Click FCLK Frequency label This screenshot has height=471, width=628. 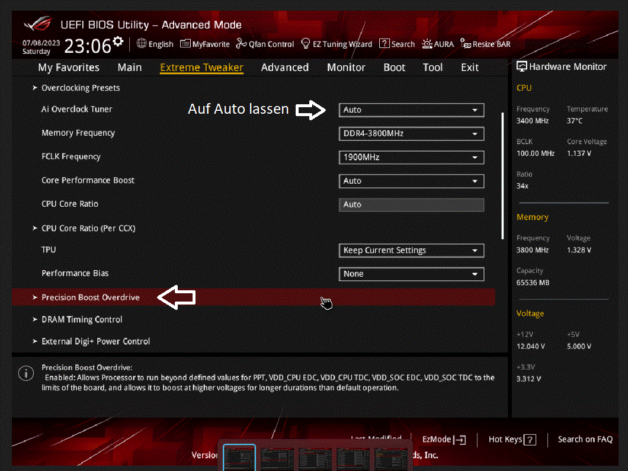pyautogui.click(x=71, y=156)
